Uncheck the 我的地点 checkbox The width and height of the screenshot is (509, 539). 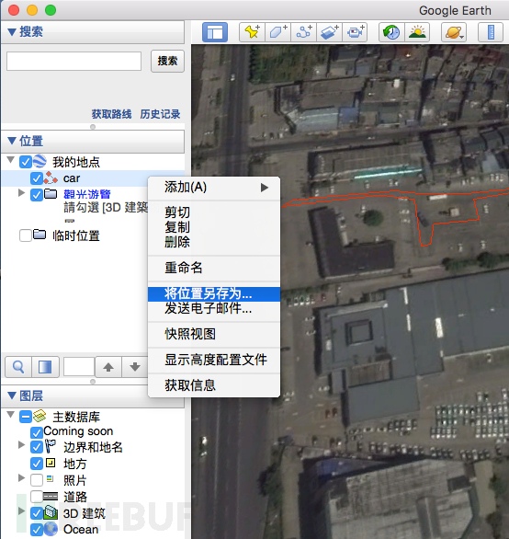[x=26, y=162]
